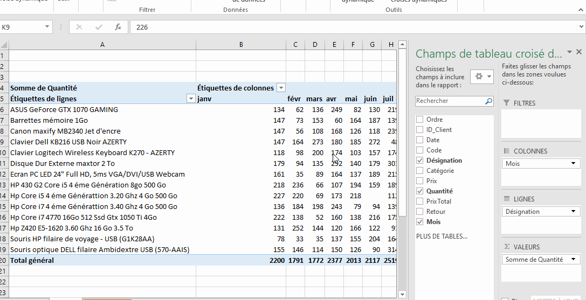The height and width of the screenshot is (300, 586).
Task: Select column G header
Action: [372, 45]
